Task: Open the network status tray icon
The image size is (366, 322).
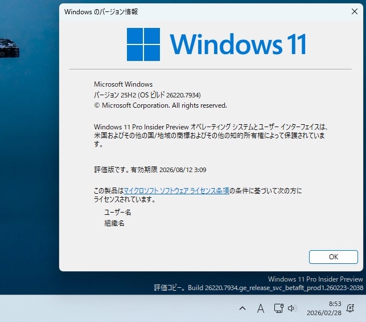Action: (278, 308)
